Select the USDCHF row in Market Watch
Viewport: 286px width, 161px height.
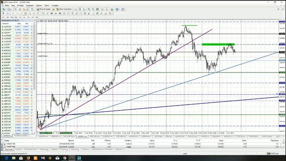click(17, 125)
